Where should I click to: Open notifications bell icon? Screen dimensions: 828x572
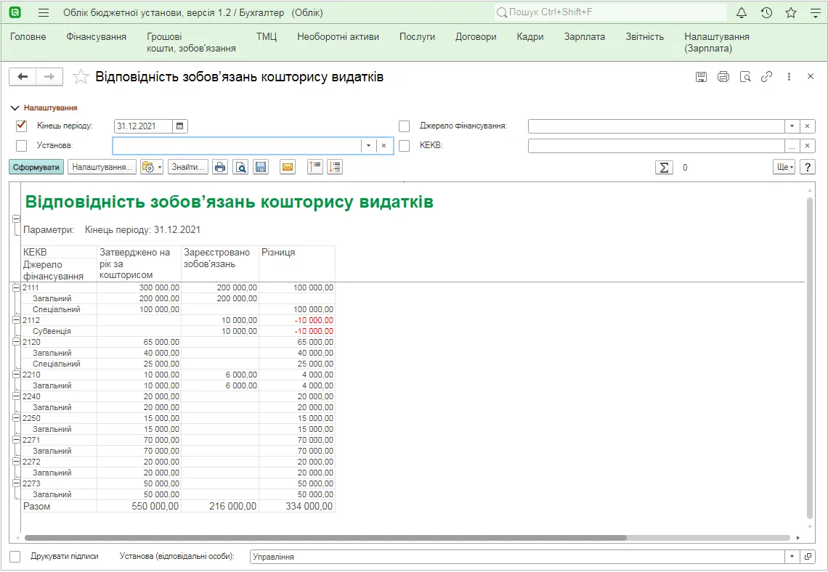[742, 12]
